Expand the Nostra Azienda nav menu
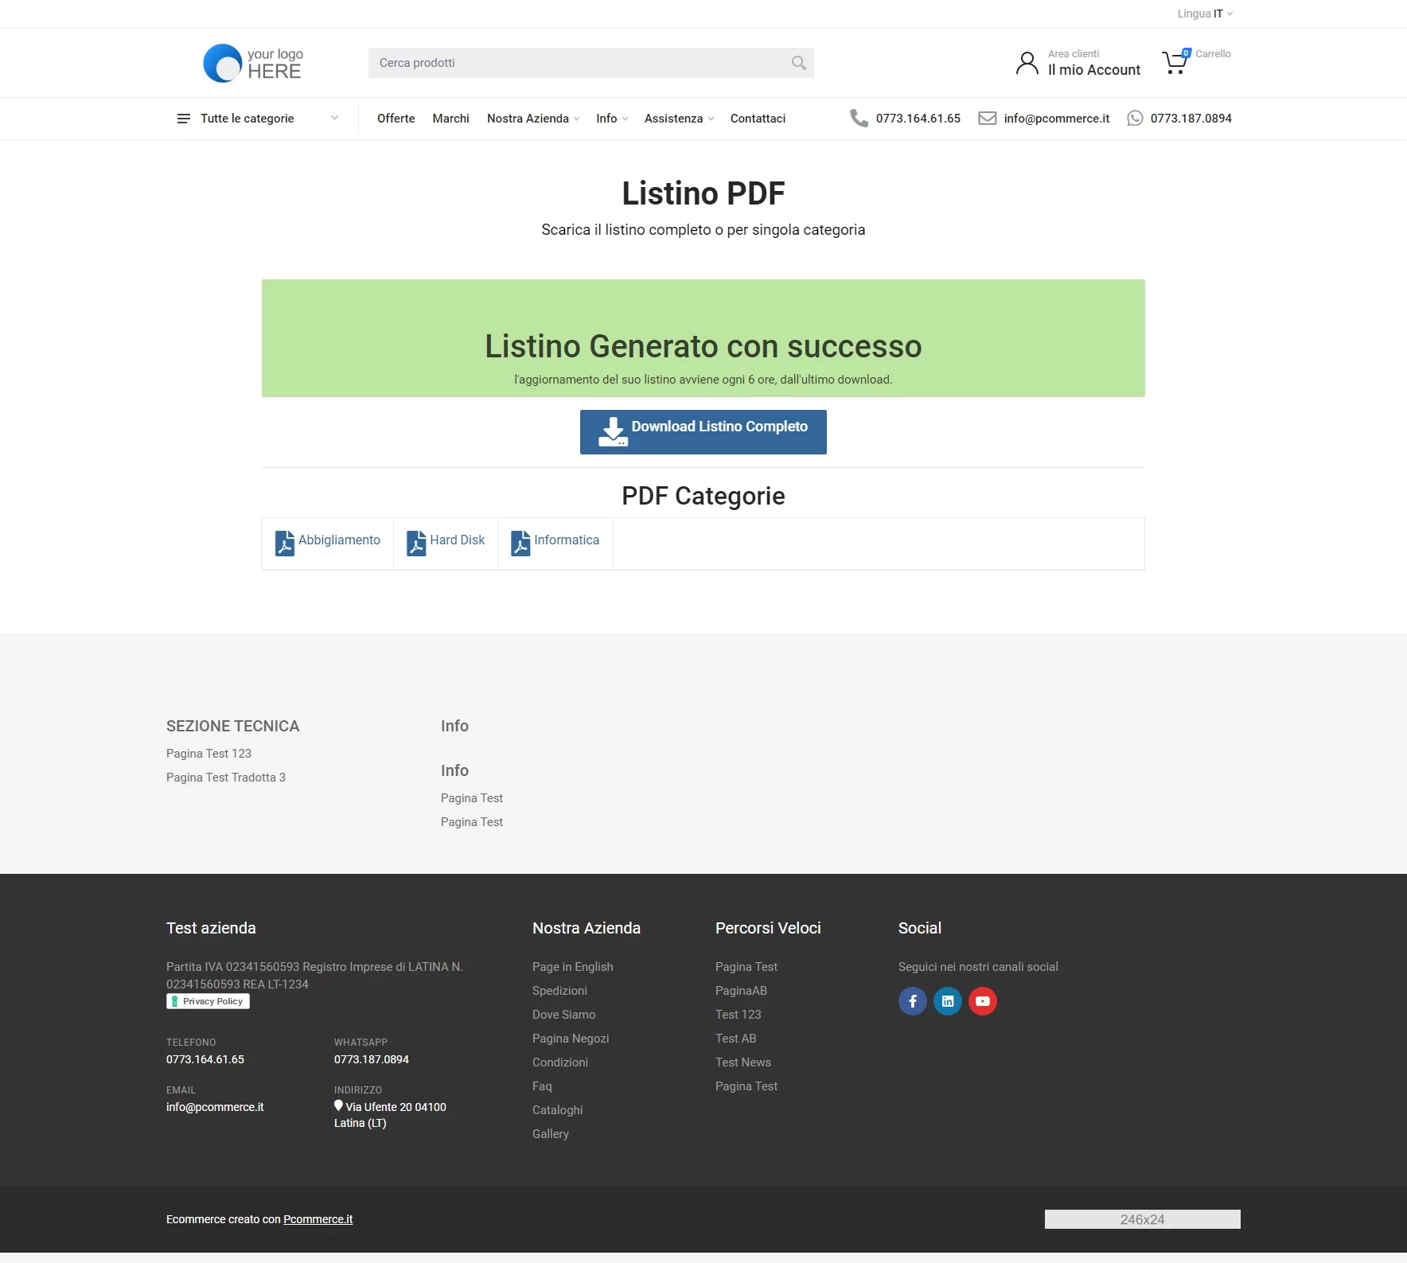This screenshot has height=1263, width=1407. (533, 119)
